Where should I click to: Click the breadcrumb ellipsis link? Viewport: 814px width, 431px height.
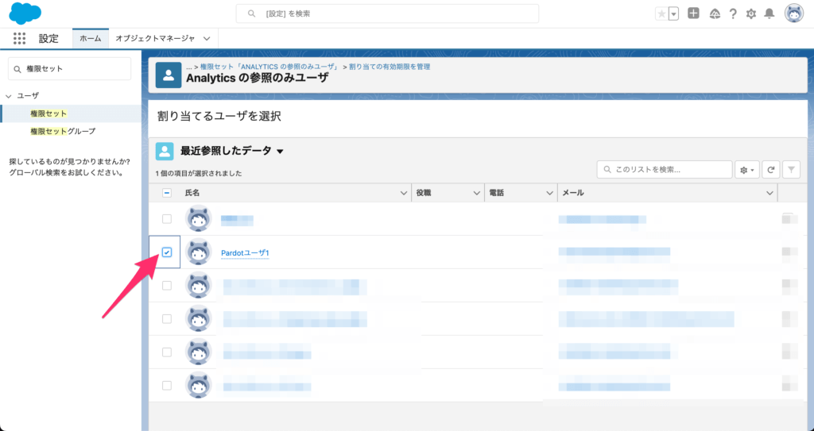click(189, 67)
